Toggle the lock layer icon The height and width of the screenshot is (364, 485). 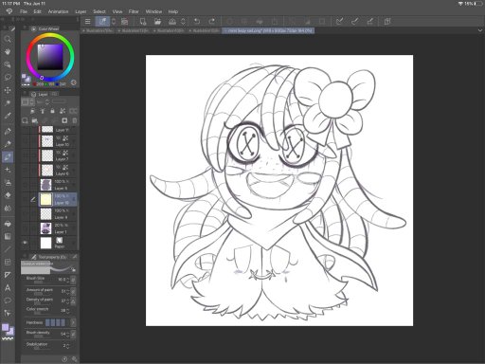52,111
